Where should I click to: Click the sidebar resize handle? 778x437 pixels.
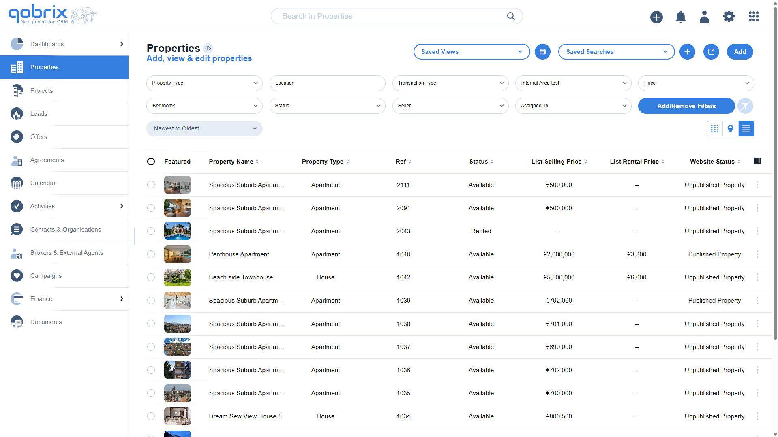(135, 236)
